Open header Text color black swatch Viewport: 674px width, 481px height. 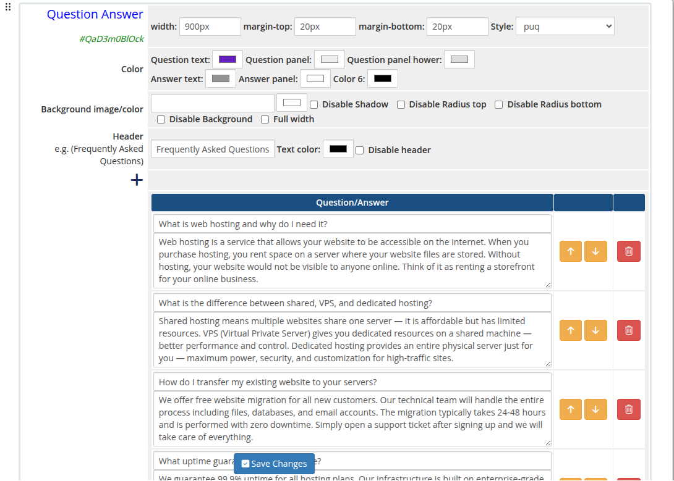coord(338,149)
